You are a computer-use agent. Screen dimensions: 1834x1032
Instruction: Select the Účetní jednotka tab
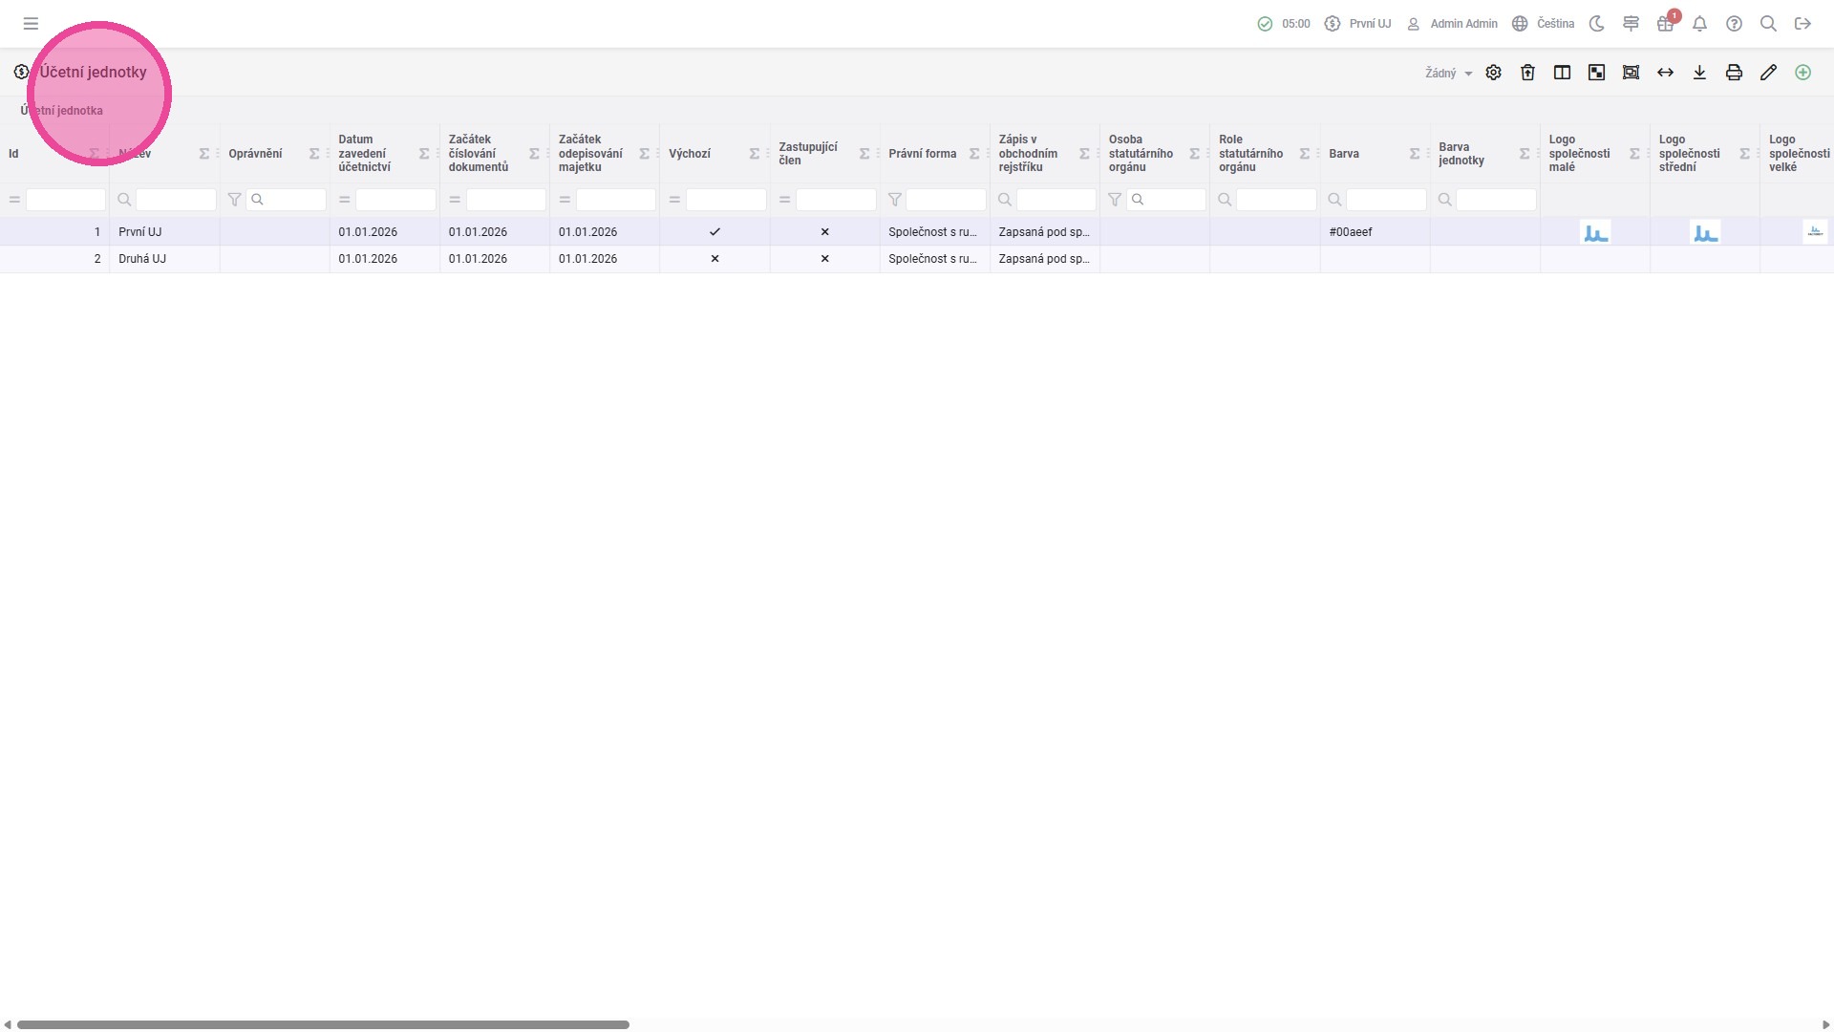(x=62, y=111)
